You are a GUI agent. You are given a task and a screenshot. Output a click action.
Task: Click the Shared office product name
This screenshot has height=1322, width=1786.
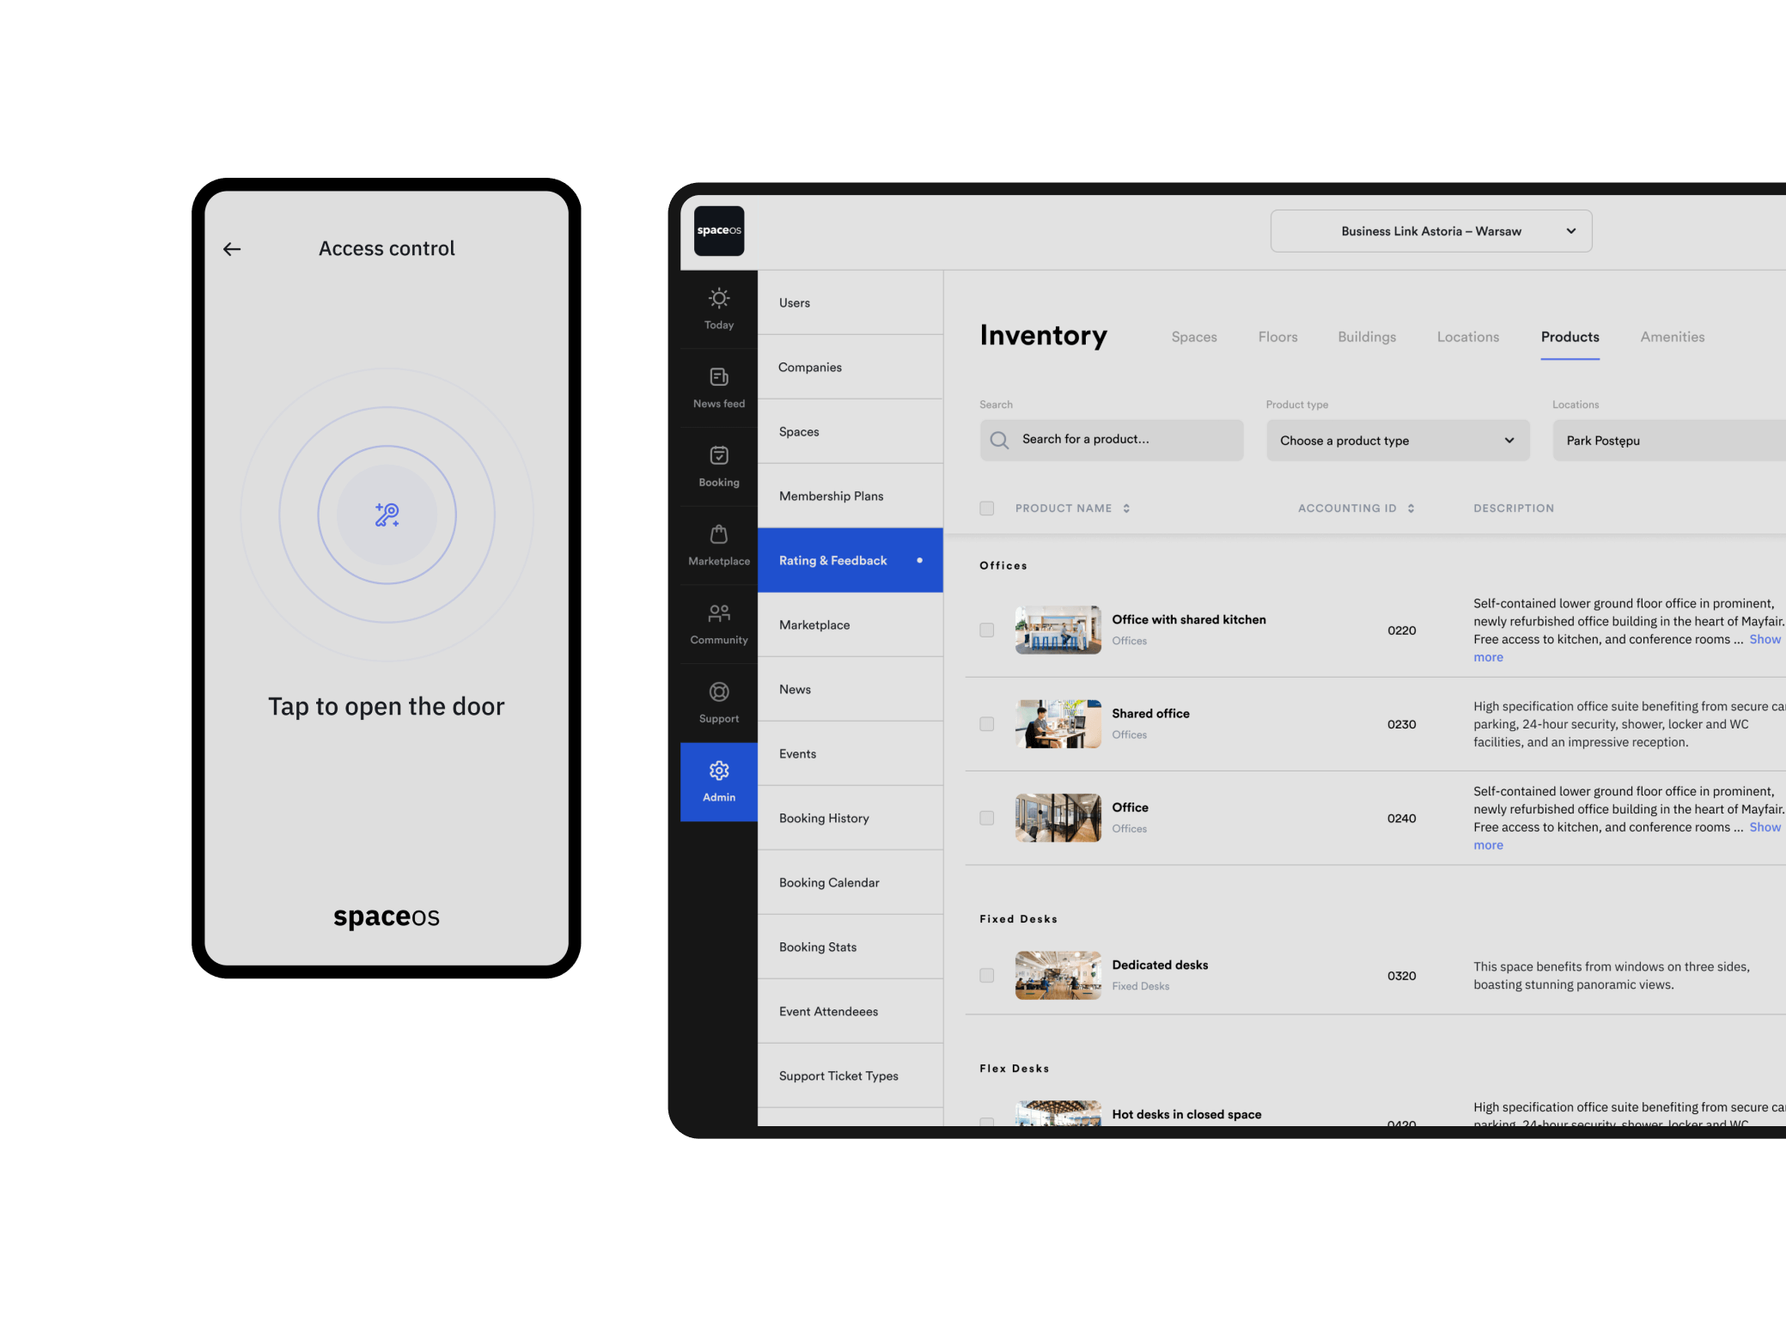pyautogui.click(x=1150, y=714)
